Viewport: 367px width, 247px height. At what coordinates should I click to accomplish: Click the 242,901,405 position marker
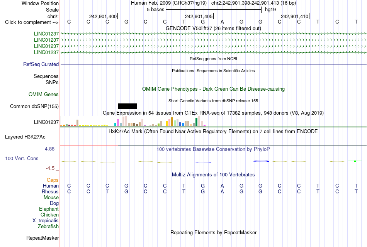[x=199, y=16]
